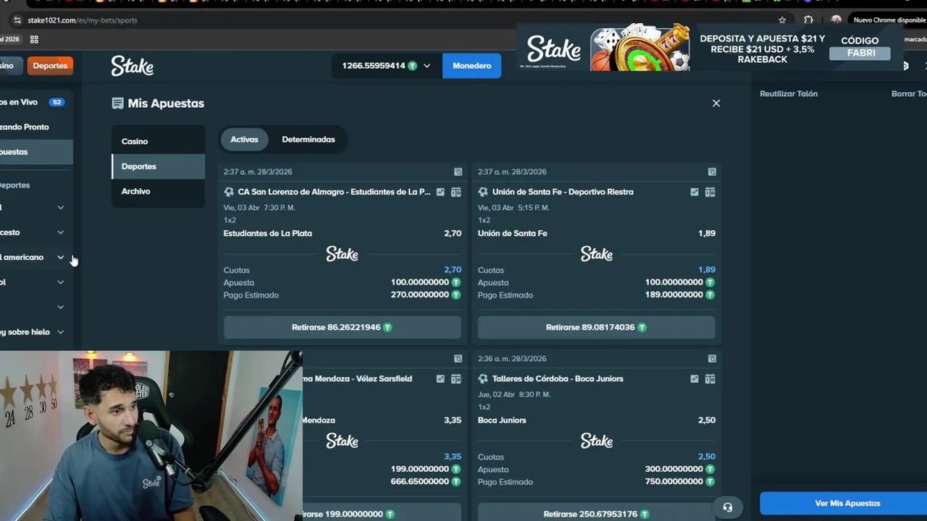
Task: Open live support headset icon
Action: coord(728,507)
